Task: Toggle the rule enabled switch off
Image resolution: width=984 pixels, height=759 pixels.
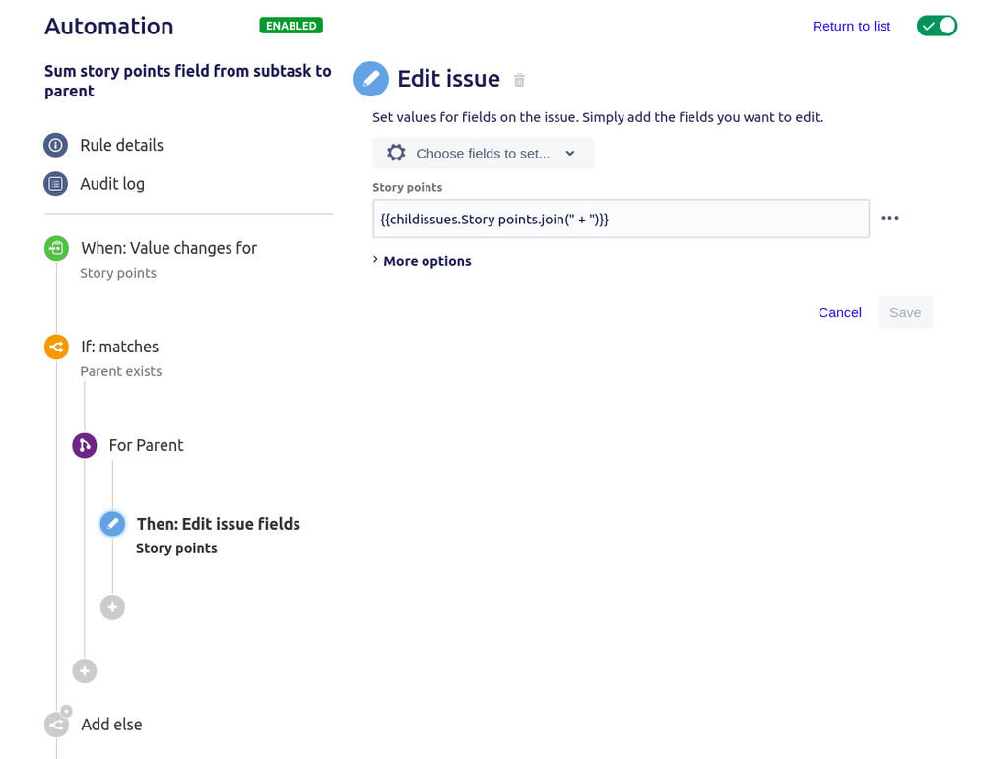Action: coord(937,26)
